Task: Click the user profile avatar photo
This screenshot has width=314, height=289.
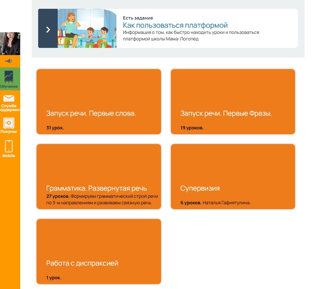Action: 10,44
